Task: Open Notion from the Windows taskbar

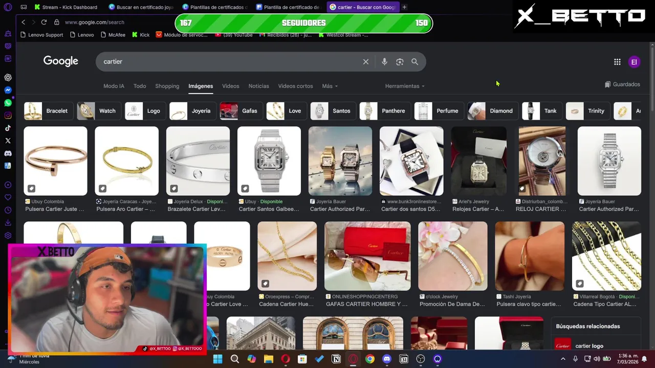Action: click(x=336, y=359)
